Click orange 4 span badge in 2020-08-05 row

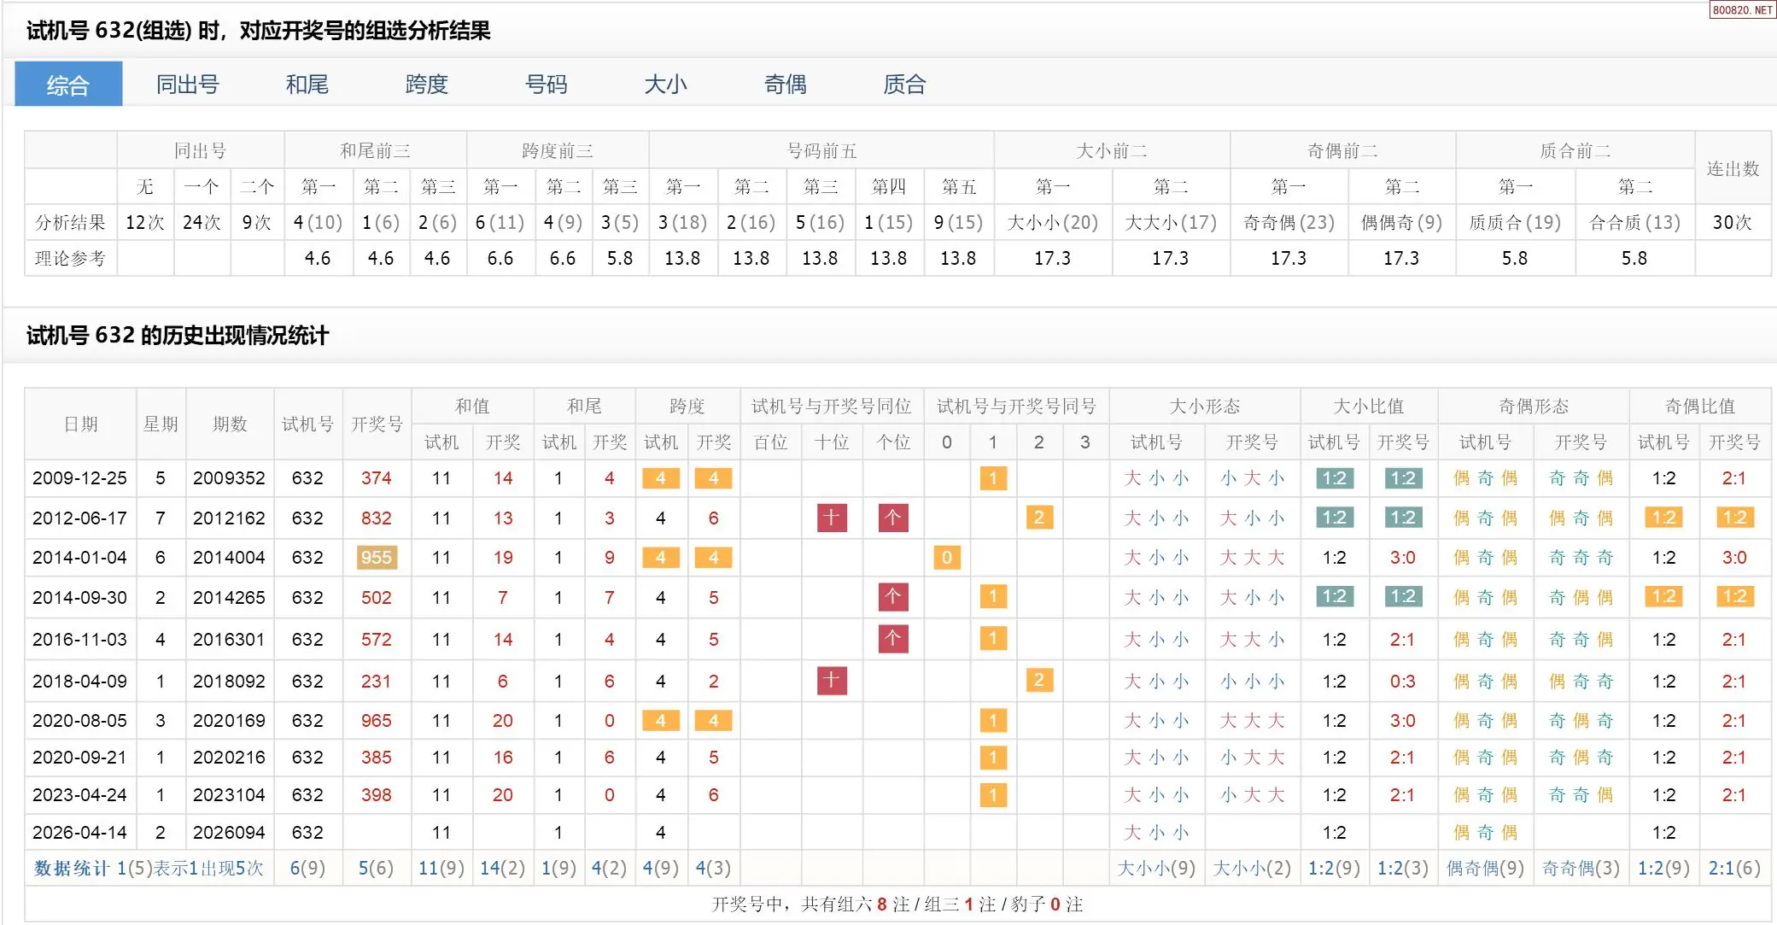coord(660,721)
